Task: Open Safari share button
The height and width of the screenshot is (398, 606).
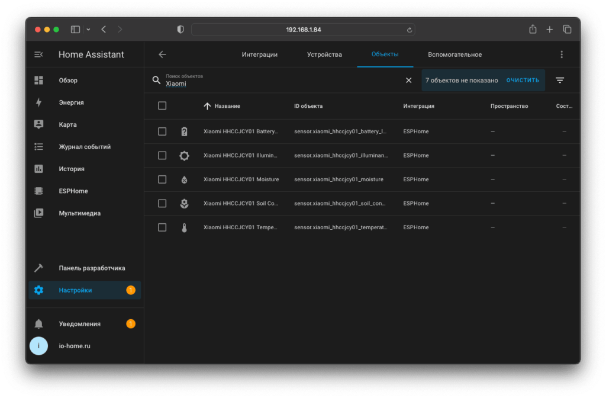Action: [x=533, y=29]
